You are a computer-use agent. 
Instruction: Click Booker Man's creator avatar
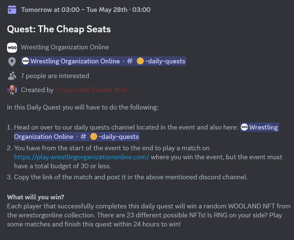pos(12,90)
